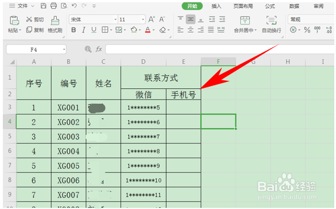Click the percent style icon
The image size is (336, 209).
coord(307,30)
